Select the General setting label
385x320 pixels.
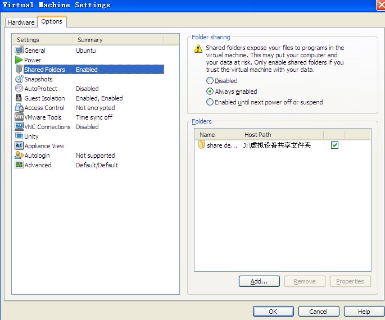click(x=35, y=51)
